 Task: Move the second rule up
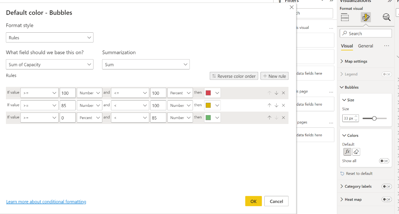coord(269,105)
